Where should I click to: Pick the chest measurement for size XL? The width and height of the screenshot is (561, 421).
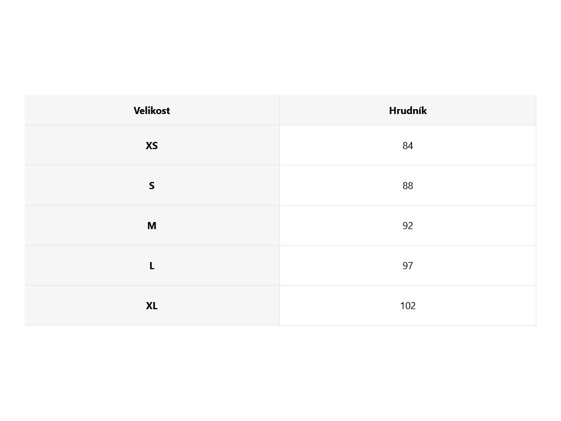coord(408,306)
